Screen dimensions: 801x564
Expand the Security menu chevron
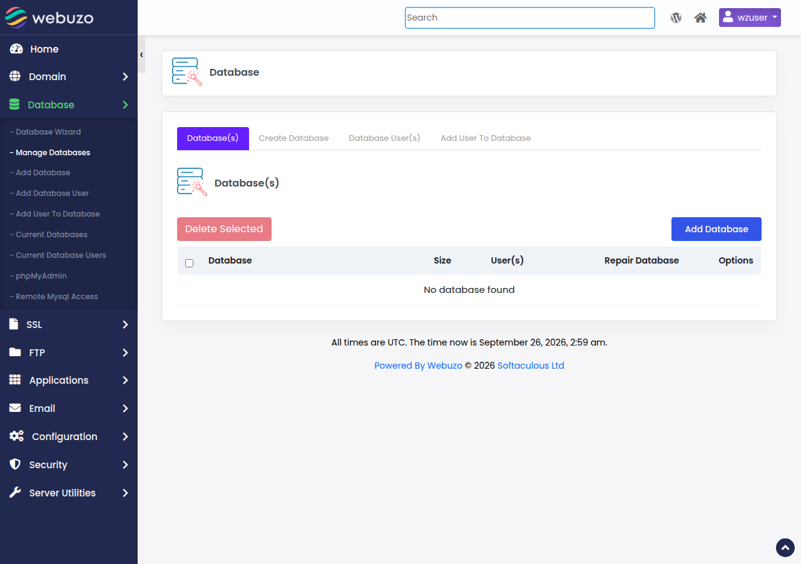click(125, 464)
